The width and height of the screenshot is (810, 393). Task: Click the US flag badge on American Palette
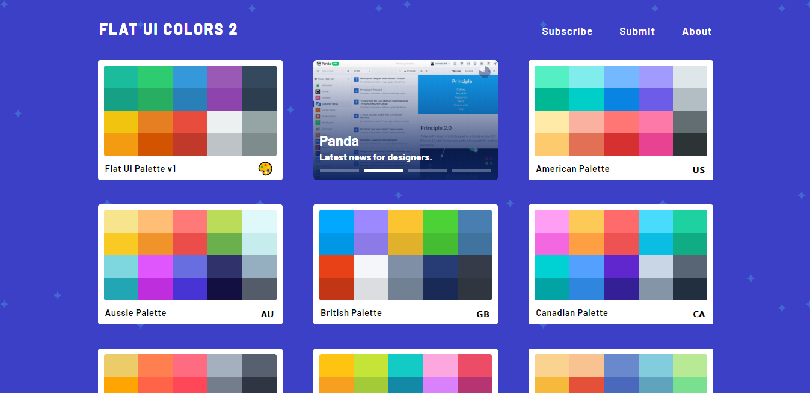point(698,170)
